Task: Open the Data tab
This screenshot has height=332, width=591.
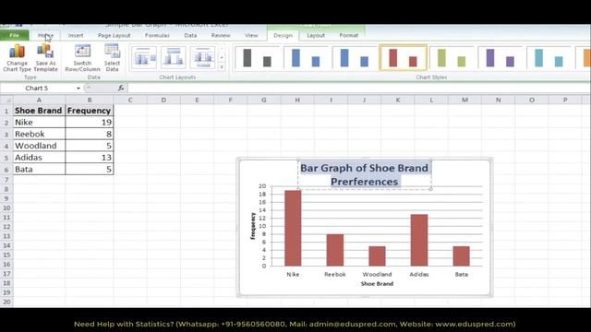Action: [x=190, y=35]
